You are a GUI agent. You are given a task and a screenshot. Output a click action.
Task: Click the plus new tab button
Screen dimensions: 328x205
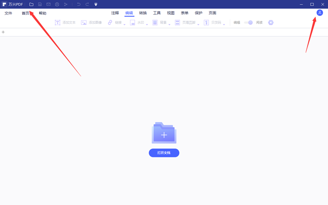pyautogui.click(x=3, y=32)
